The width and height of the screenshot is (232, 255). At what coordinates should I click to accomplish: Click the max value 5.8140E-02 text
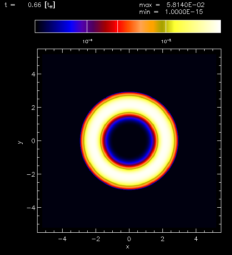tap(186, 5)
